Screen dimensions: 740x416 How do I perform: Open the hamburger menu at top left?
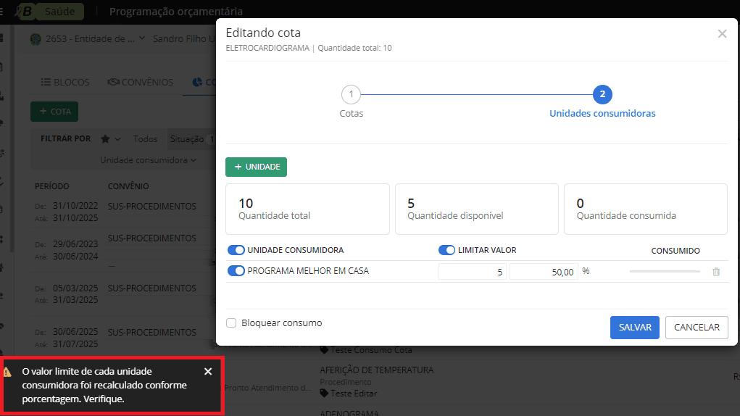click(3, 12)
